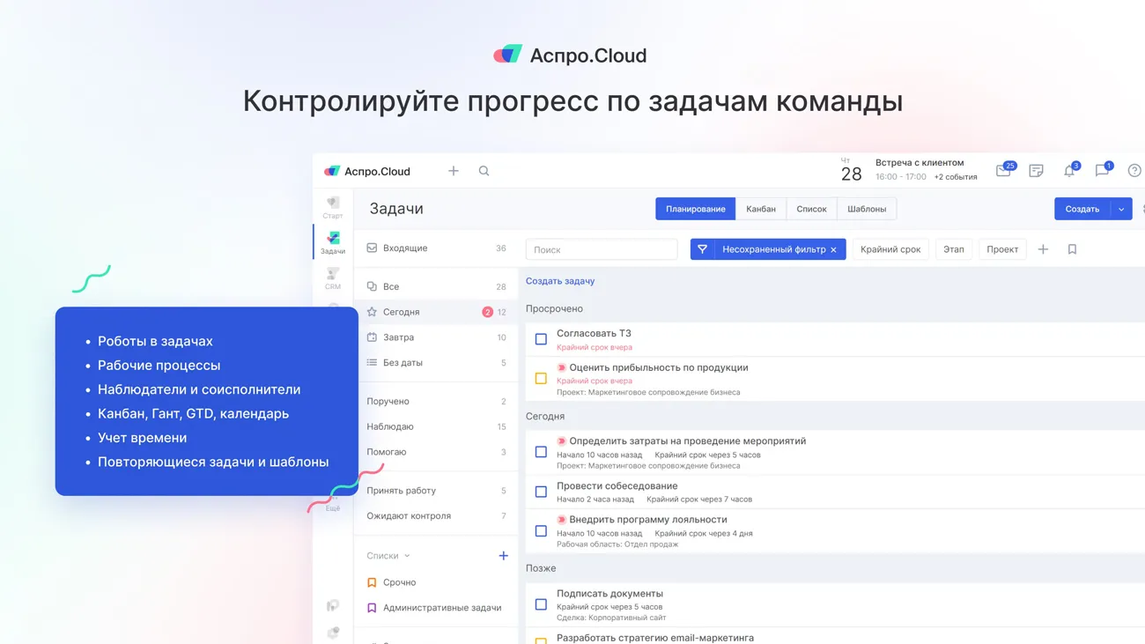Switch to the Шаблоны tab

click(x=867, y=209)
